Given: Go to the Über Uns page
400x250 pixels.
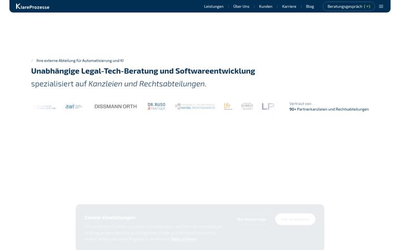Looking at the screenshot, I should coord(241,6).
